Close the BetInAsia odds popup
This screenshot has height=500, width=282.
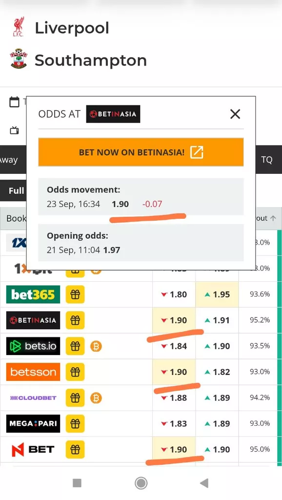point(235,114)
